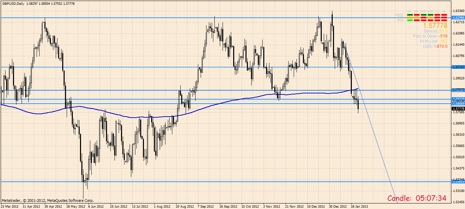This screenshot has height=209, width=465.
Task: Select the MACD signal square under M1
Action: pyautogui.click(x=410, y=15)
